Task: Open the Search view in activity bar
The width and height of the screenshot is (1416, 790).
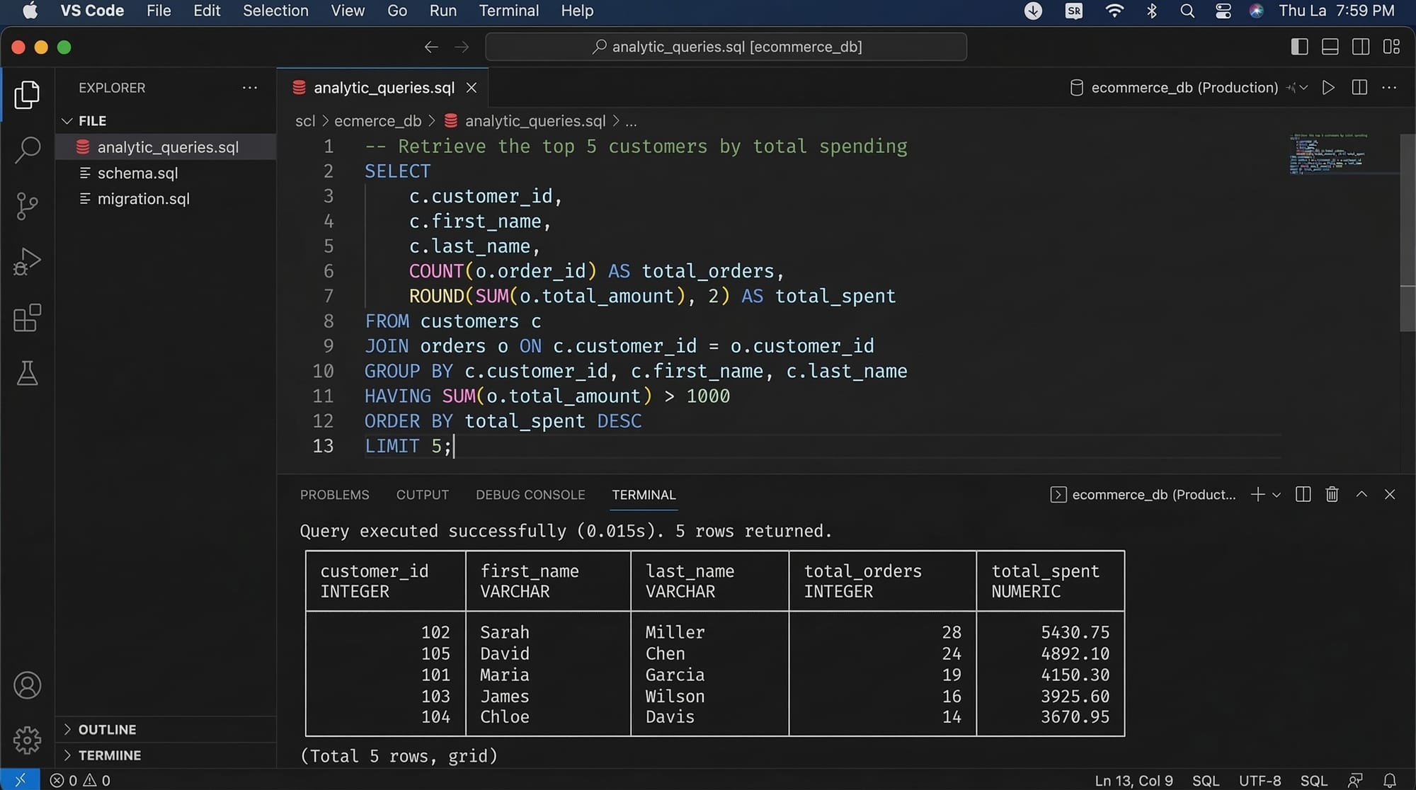Action: [27, 149]
